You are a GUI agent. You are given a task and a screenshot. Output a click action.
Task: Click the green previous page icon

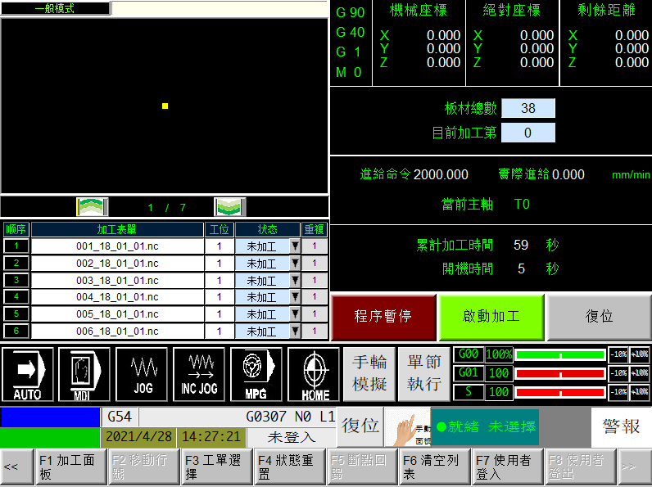[92, 207]
